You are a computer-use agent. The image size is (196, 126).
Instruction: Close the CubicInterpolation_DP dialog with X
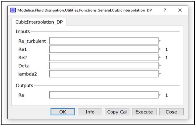click(180, 10)
